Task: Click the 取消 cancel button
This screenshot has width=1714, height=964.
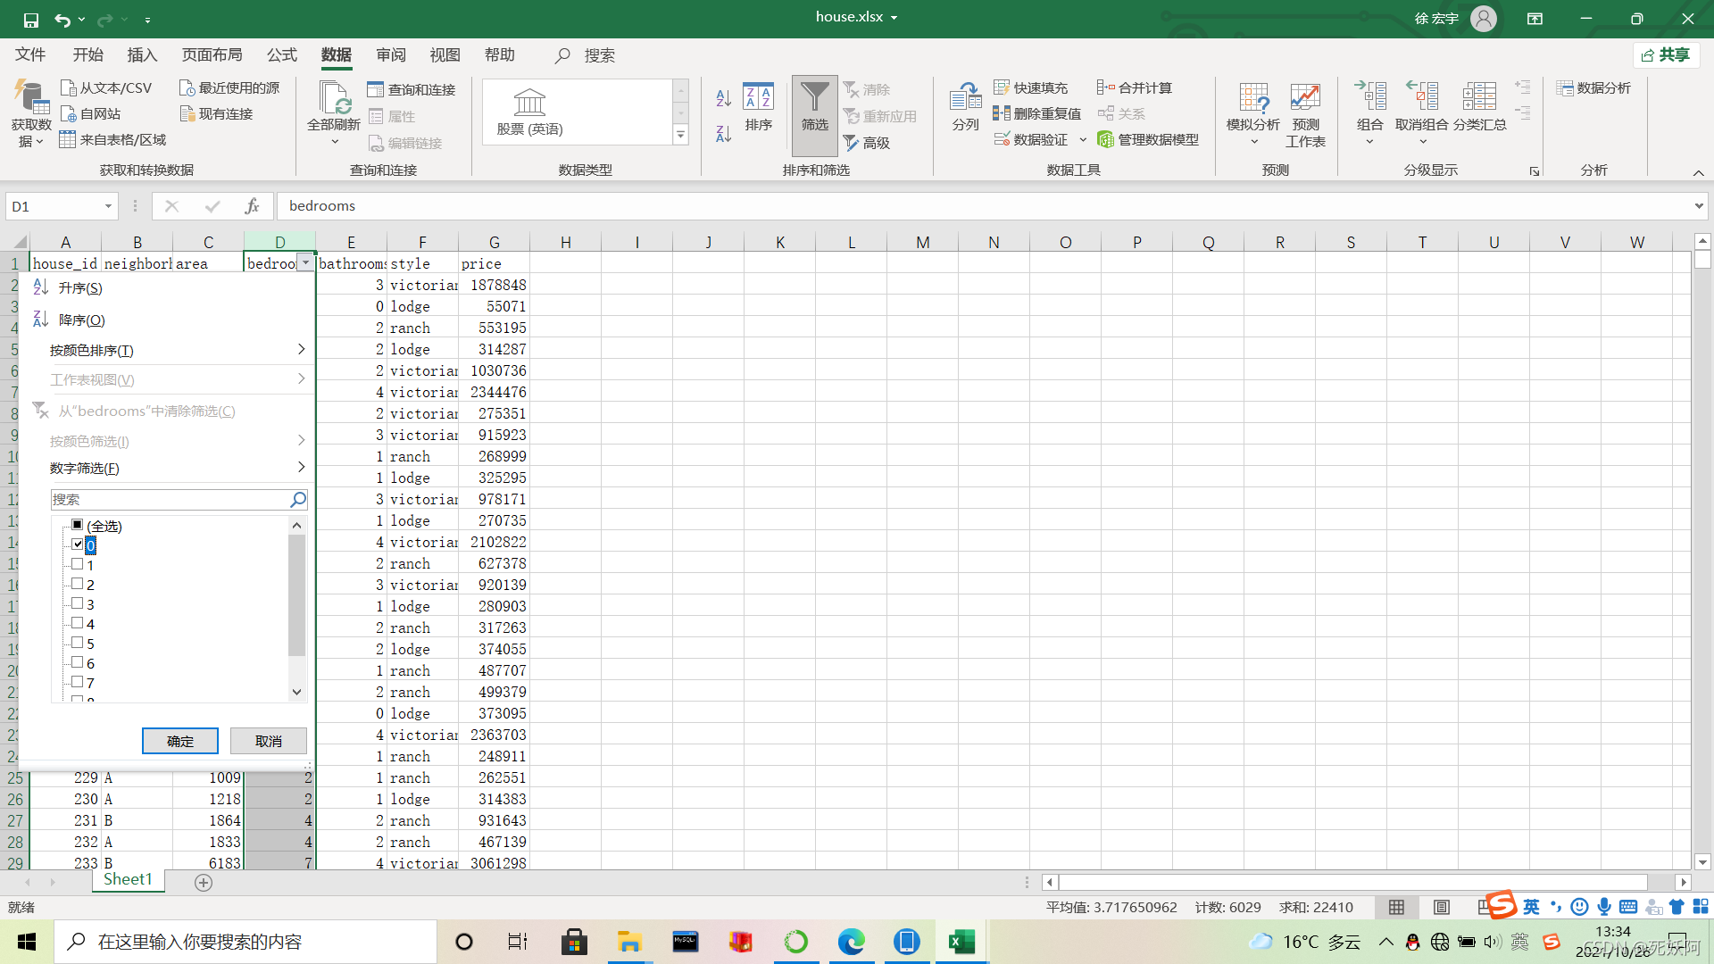Action: coord(269,740)
